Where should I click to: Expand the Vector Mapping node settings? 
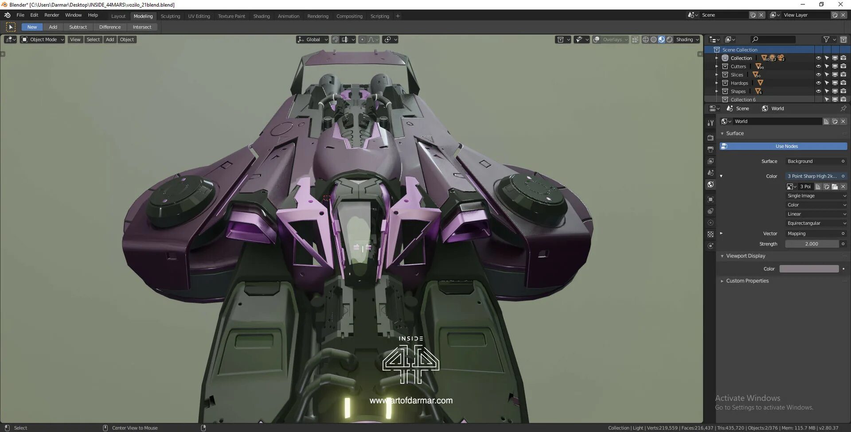[721, 234]
